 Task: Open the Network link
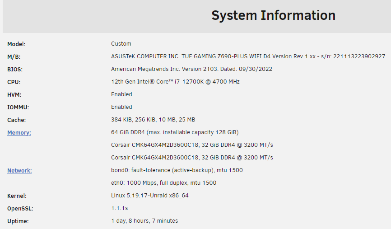(x=19, y=171)
